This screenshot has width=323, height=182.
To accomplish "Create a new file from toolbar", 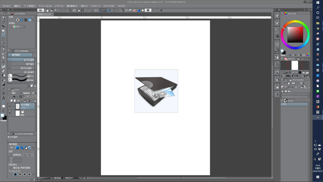I will 47,10.
